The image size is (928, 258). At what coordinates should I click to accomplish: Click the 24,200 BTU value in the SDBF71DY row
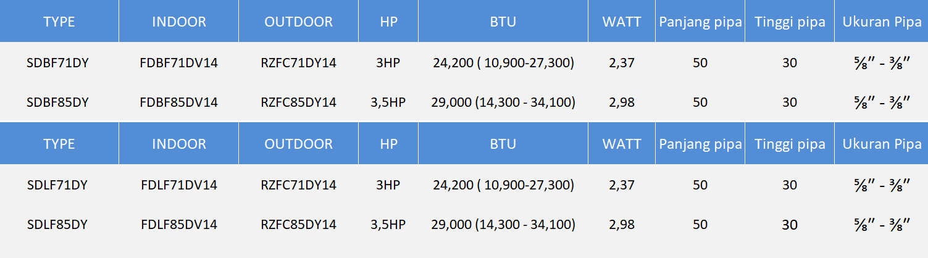[x=503, y=63]
